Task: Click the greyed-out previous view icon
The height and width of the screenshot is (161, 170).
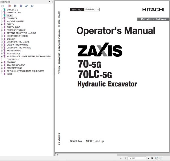Action: (x=161, y=158)
